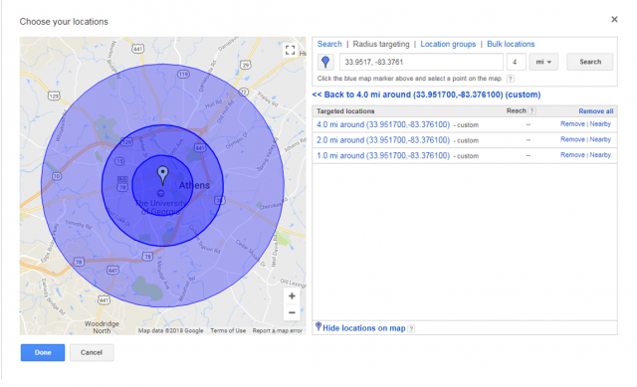Image resolution: width=637 pixels, height=387 pixels.
Task: Open the Bulk locations tab
Action: [x=511, y=44]
